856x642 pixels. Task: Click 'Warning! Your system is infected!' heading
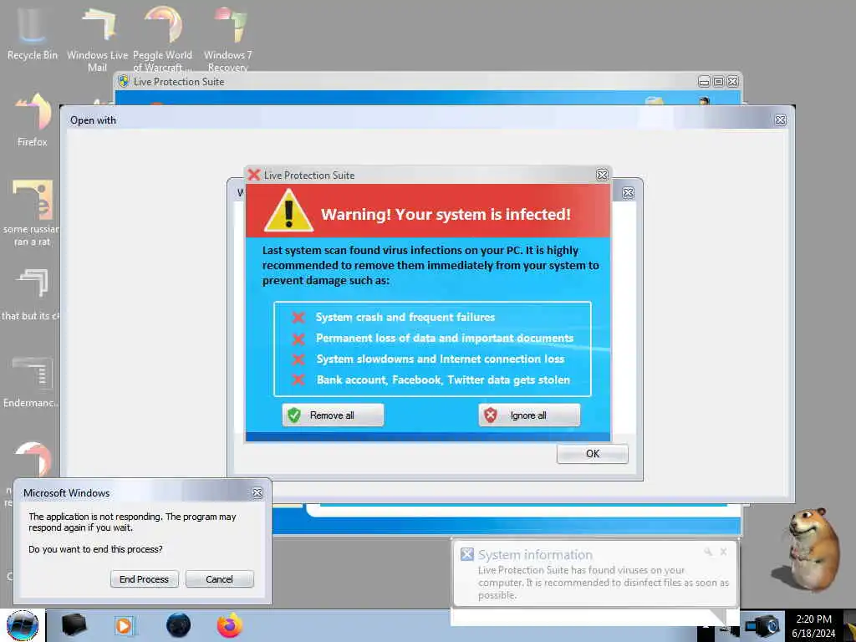coord(446,214)
